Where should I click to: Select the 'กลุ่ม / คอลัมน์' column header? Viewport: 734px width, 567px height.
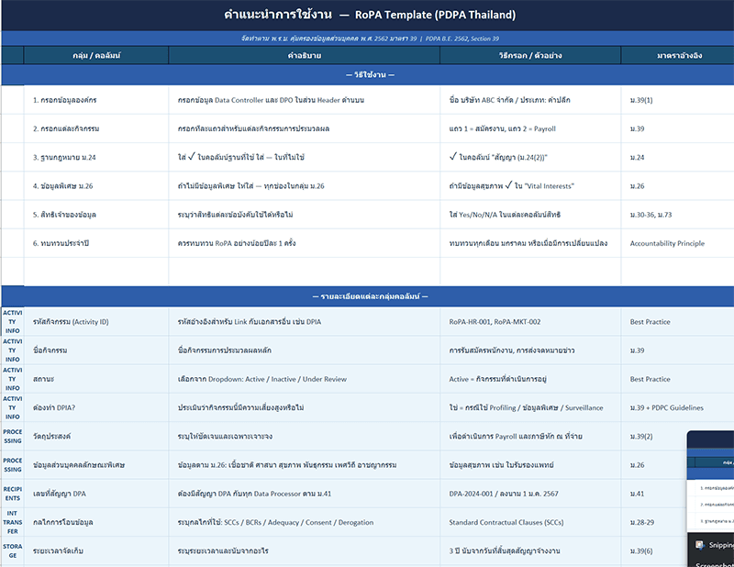[96, 55]
